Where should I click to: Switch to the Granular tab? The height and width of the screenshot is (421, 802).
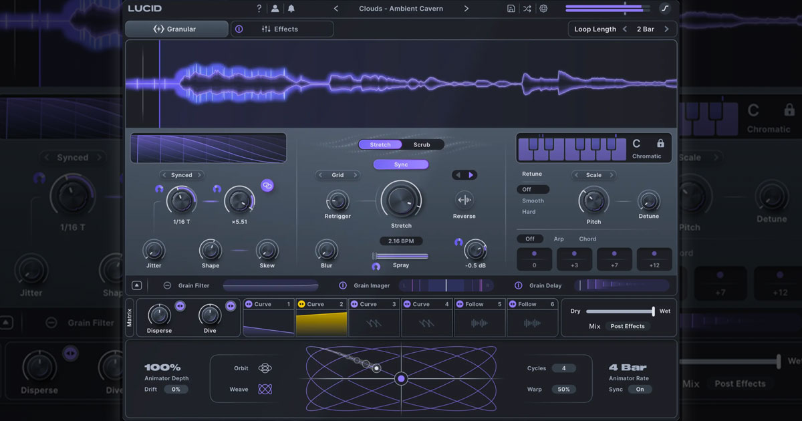[x=176, y=29]
